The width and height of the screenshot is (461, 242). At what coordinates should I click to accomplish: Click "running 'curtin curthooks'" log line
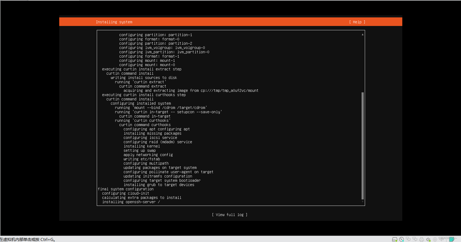coord(143,120)
